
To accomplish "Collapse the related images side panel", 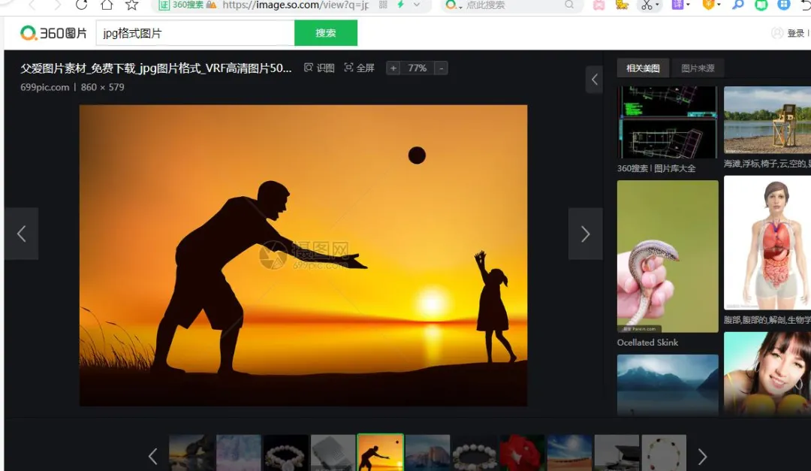I will click(x=594, y=79).
